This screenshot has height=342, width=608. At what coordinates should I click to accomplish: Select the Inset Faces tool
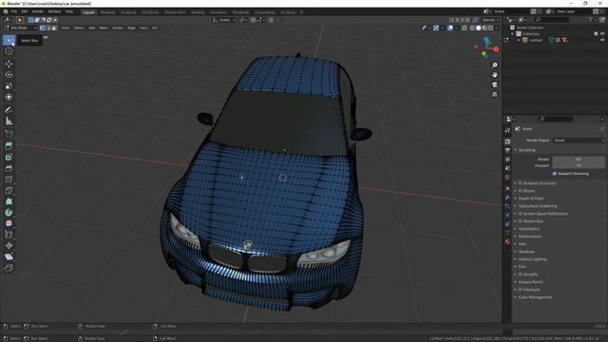pos(9,158)
